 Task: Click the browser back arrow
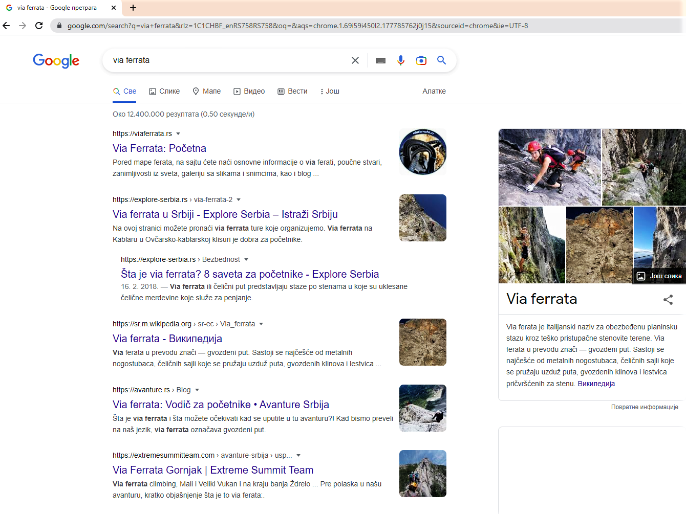7,26
